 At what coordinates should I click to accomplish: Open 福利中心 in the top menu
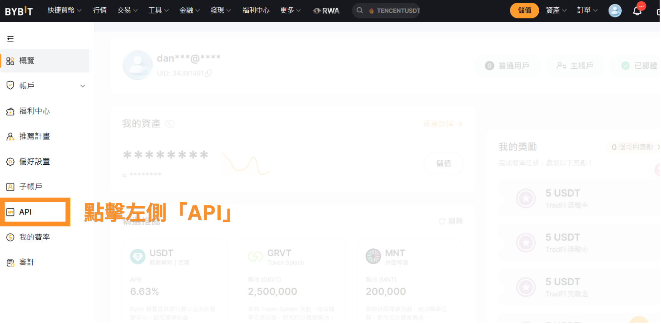(x=256, y=10)
